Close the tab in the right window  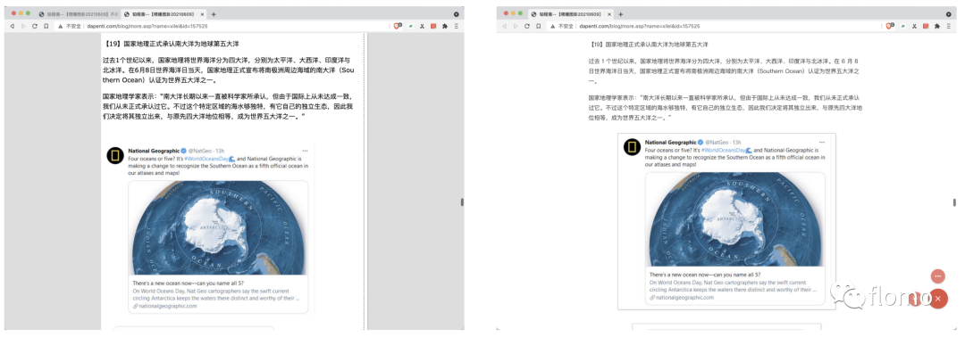[x=610, y=14]
